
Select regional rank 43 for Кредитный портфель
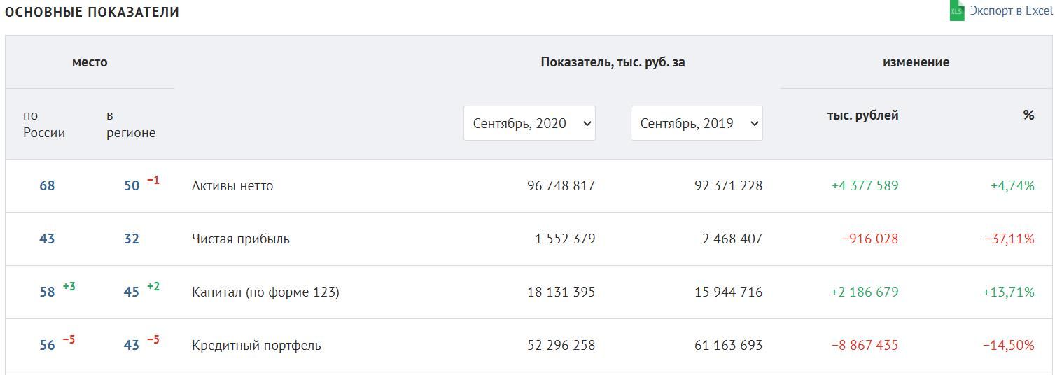coord(132,346)
